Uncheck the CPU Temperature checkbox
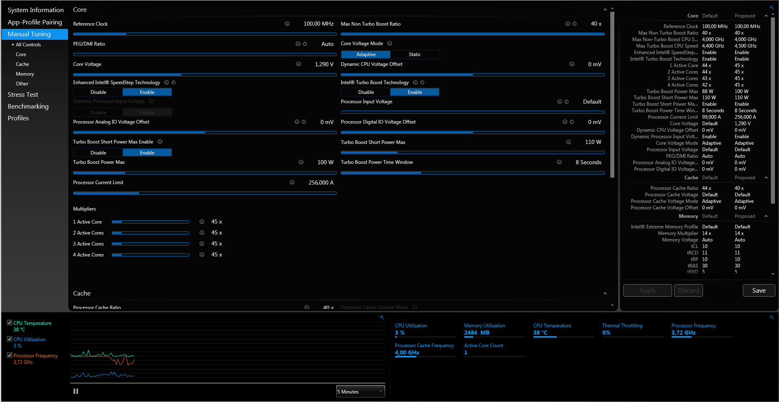The image size is (779, 402). (9, 323)
